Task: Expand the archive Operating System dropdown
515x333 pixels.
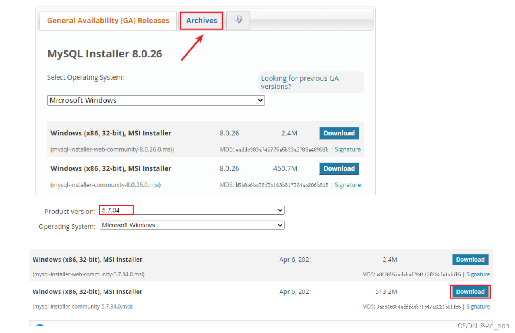Action: (x=192, y=225)
